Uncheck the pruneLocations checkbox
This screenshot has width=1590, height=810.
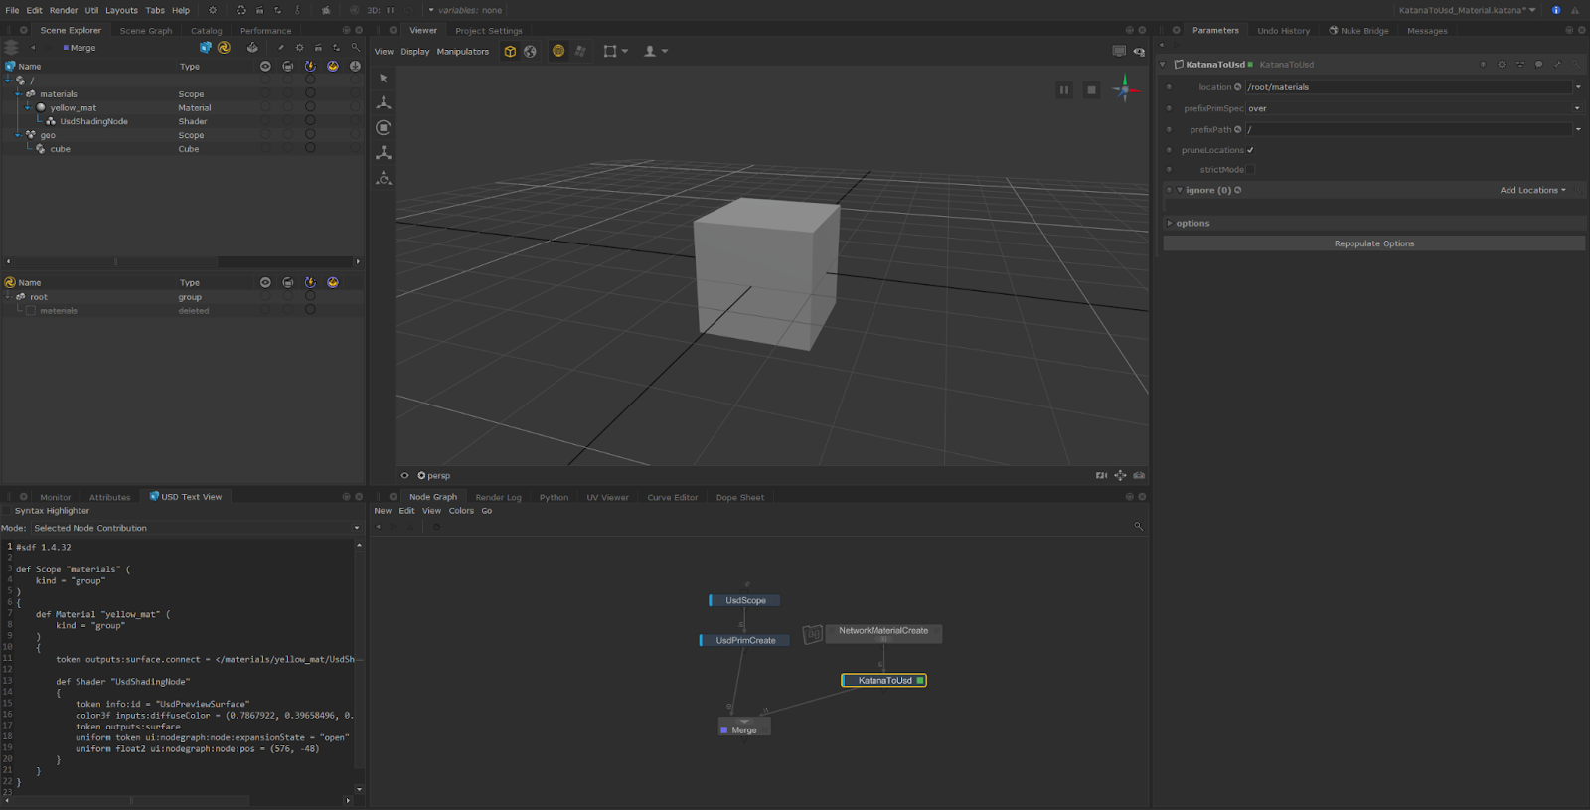[1250, 150]
